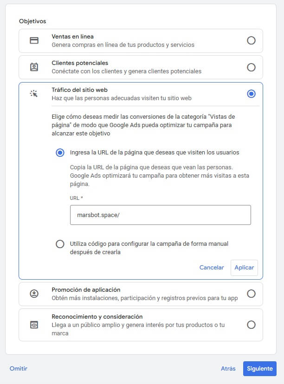284x384 pixels.
Task: Select the Clientes potenciales radio button
Action: point(251,67)
